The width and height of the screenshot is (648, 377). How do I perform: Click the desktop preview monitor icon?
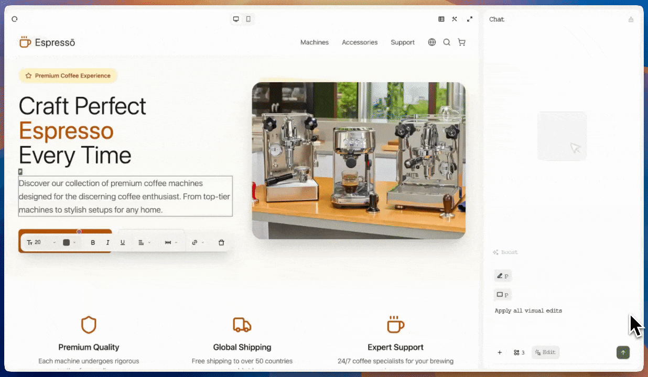[x=235, y=19]
